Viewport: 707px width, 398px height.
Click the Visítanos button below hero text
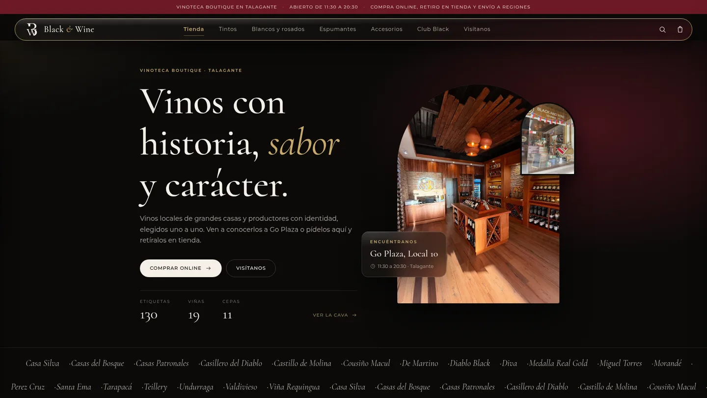(x=251, y=268)
